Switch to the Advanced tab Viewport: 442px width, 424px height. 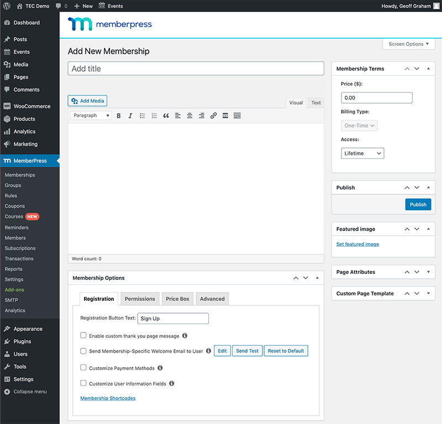pyautogui.click(x=212, y=299)
